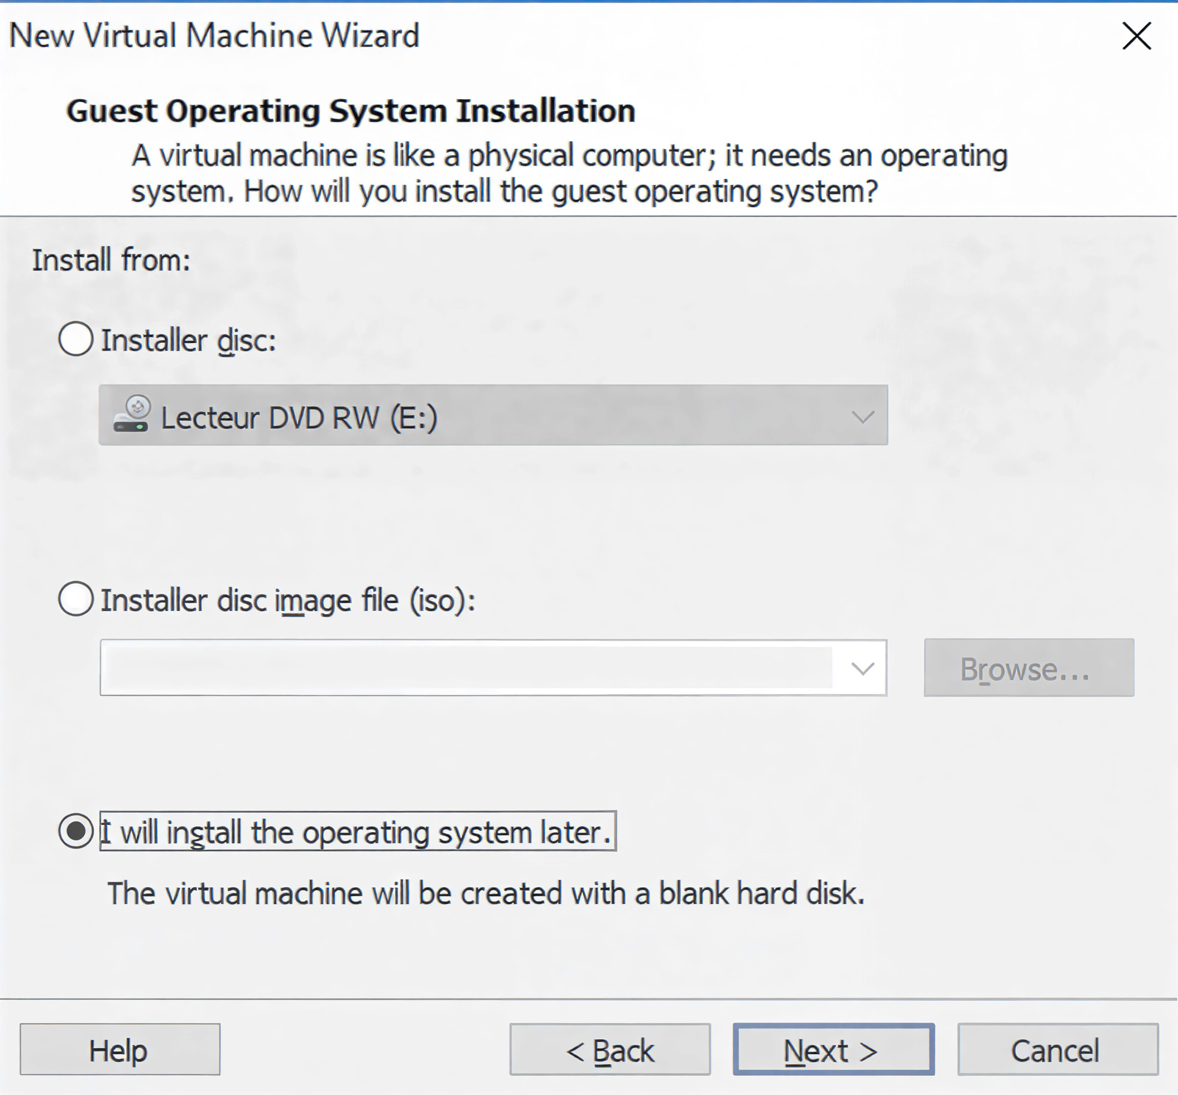The height and width of the screenshot is (1095, 1178).
Task: Click the Guest Operating System Installation heading
Action: (351, 111)
